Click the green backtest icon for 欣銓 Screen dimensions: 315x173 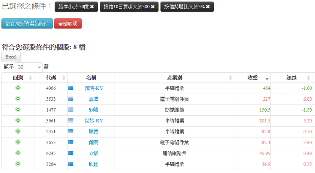(x=18, y=164)
